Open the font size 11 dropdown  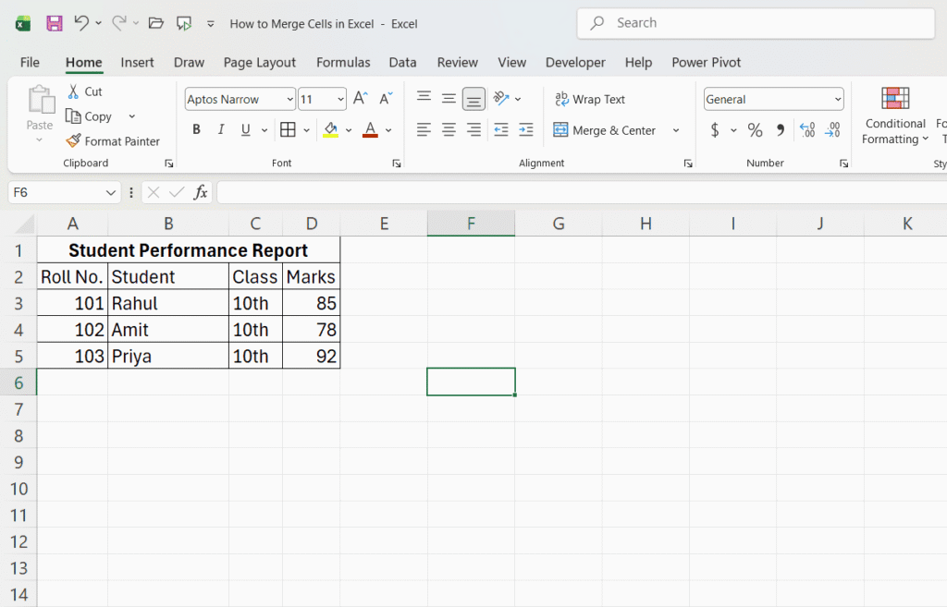pos(340,99)
